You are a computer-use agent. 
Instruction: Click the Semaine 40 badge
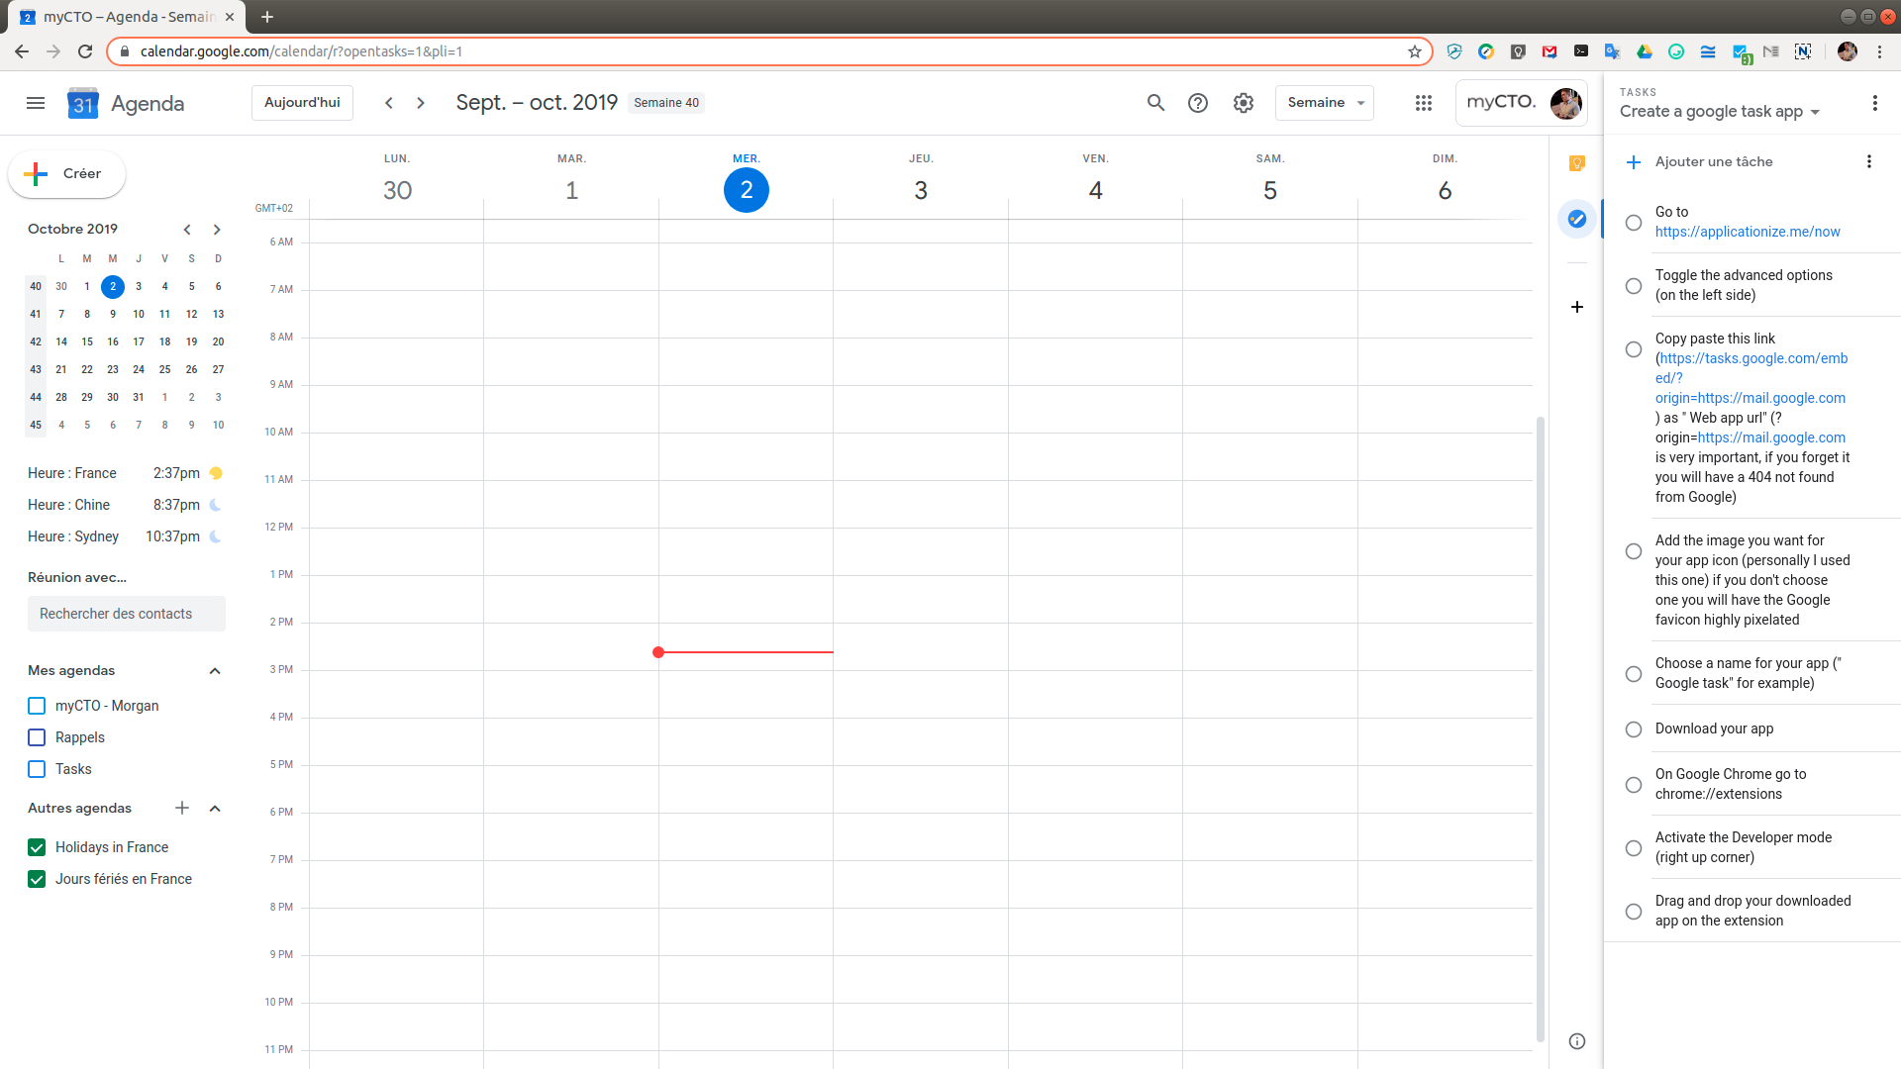666,103
